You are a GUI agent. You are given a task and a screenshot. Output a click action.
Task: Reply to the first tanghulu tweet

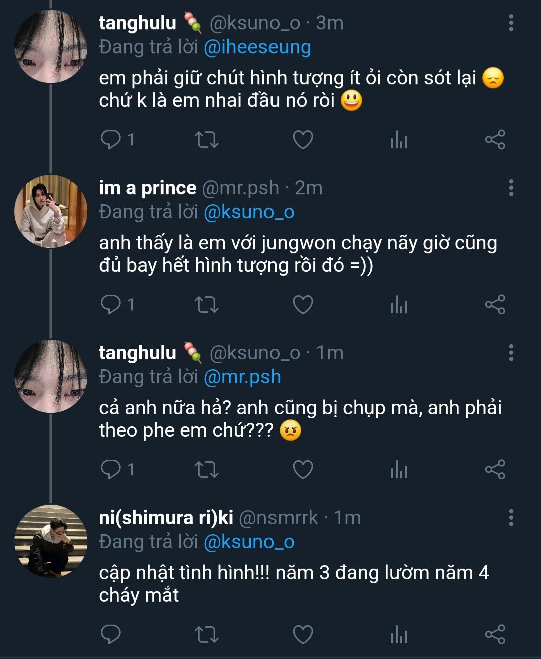(x=110, y=139)
